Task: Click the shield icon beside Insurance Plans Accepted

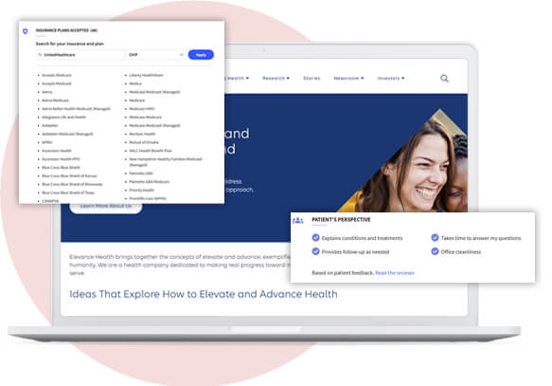Action: pos(26,31)
